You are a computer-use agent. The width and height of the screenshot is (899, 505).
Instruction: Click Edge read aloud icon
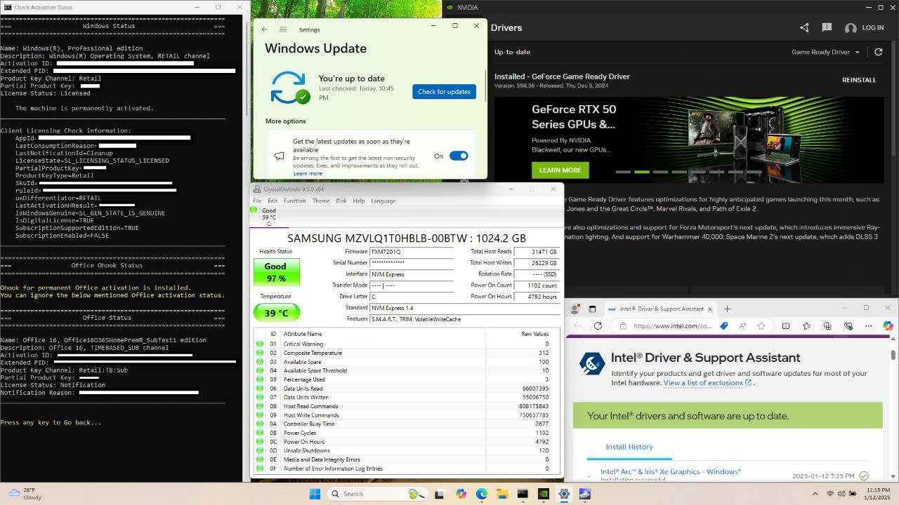742,325
